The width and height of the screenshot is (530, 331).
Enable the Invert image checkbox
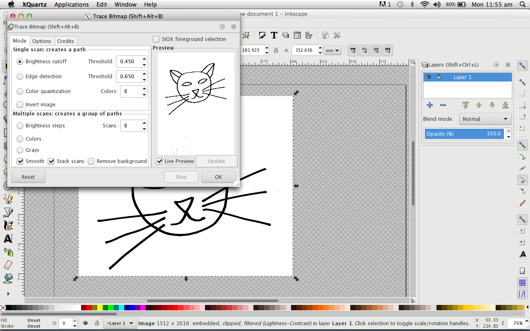(x=20, y=105)
